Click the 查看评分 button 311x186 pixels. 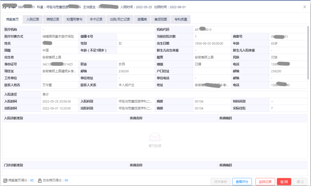[242, 182]
